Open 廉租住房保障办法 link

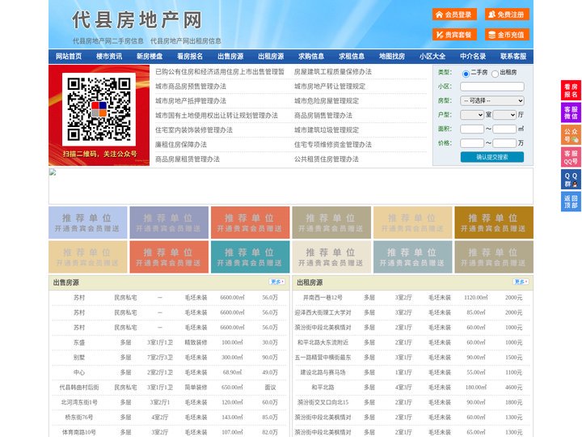(181, 145)
